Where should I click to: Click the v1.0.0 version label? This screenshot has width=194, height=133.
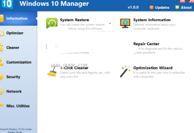pyautogui.click(x=133, y=7)
